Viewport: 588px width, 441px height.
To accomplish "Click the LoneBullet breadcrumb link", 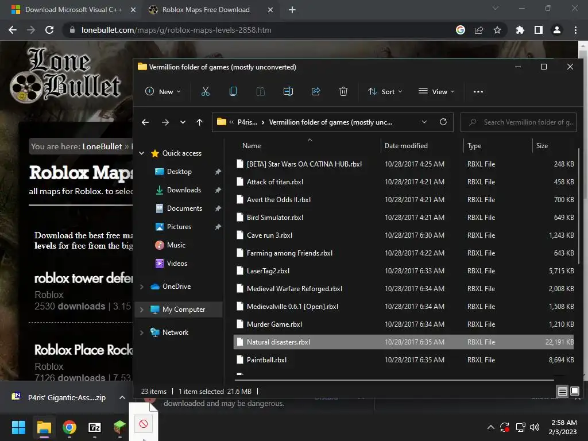I will coord(102,146).
